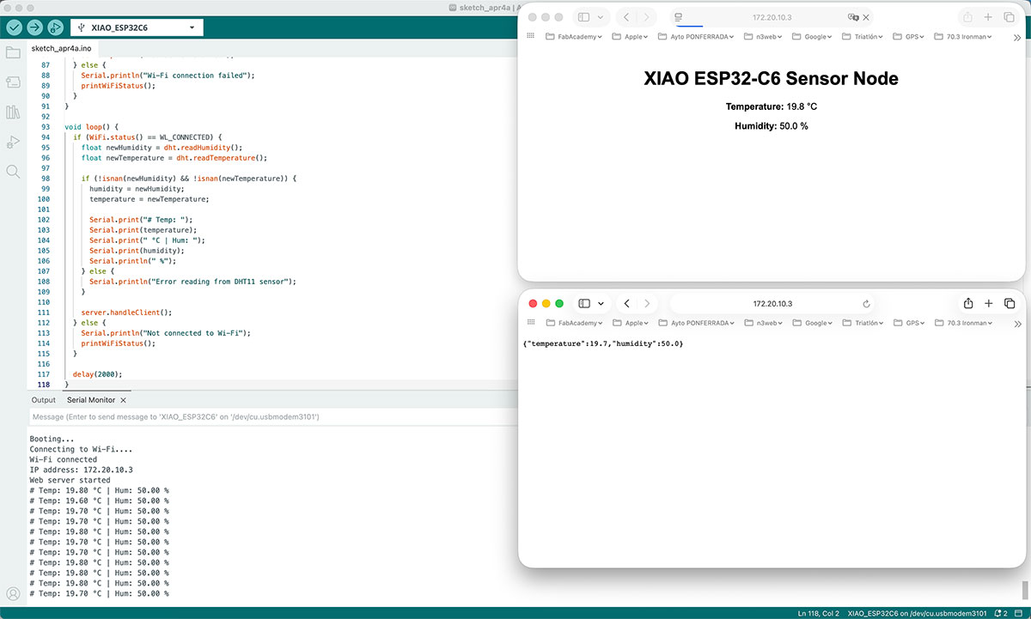The image size is (1031, 619).
Task: Click the 'delay(2000);' code line
Action: pyautogui.click(x=97, y=374)
